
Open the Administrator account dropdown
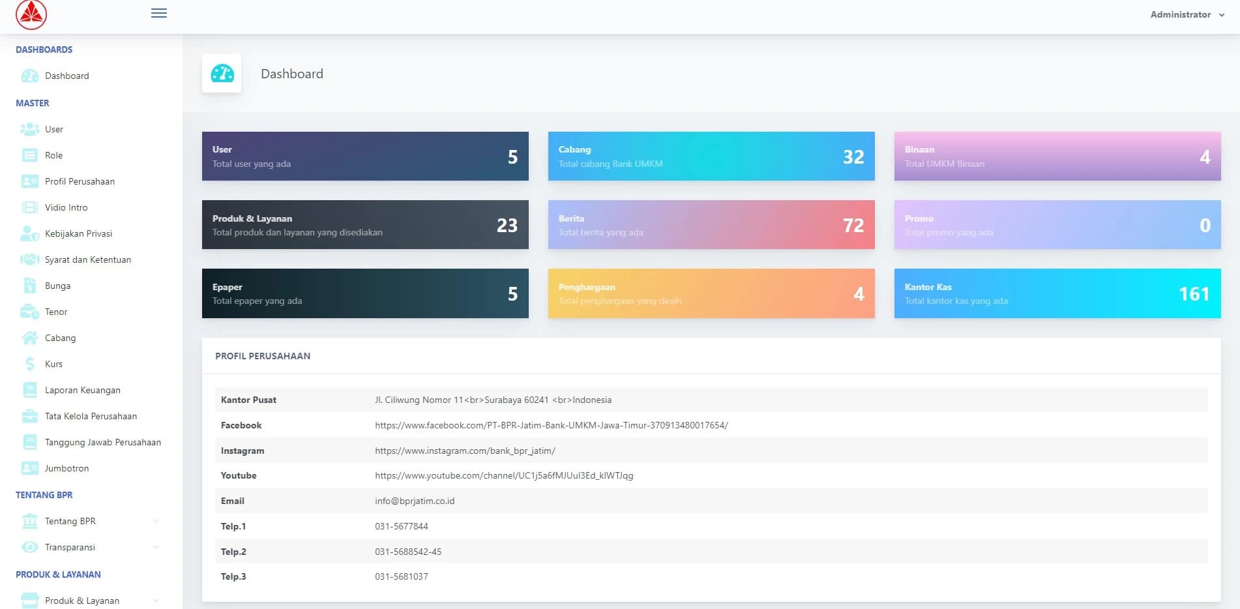pyautogui.click(x=1187, y=14)
